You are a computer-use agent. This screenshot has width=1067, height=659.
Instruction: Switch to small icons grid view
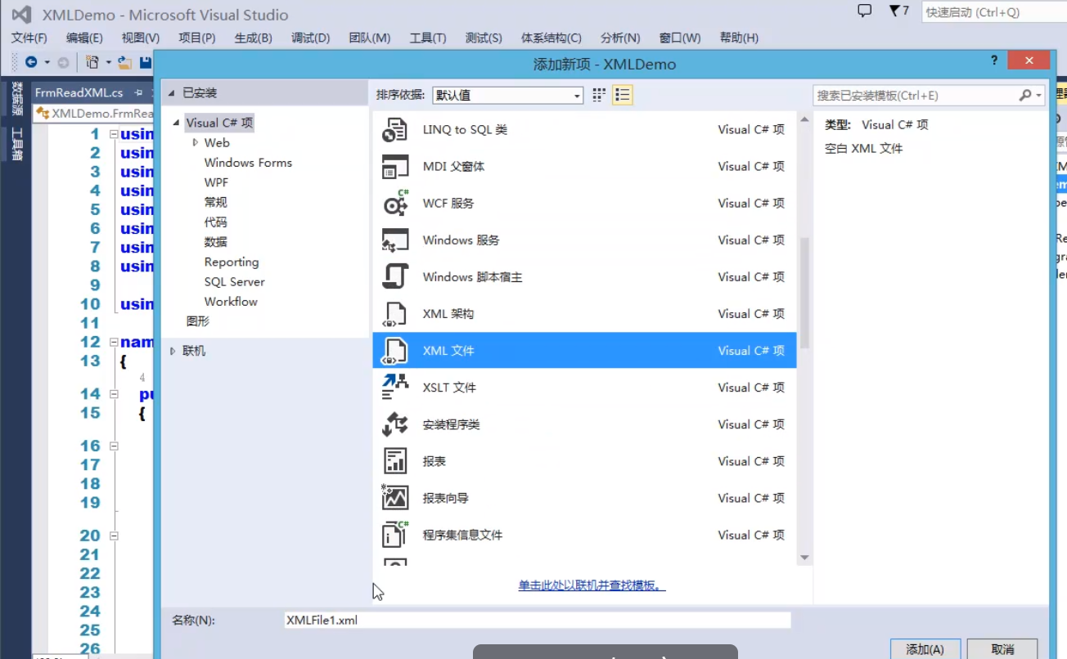pyautogui.click(x=599, y=96)
